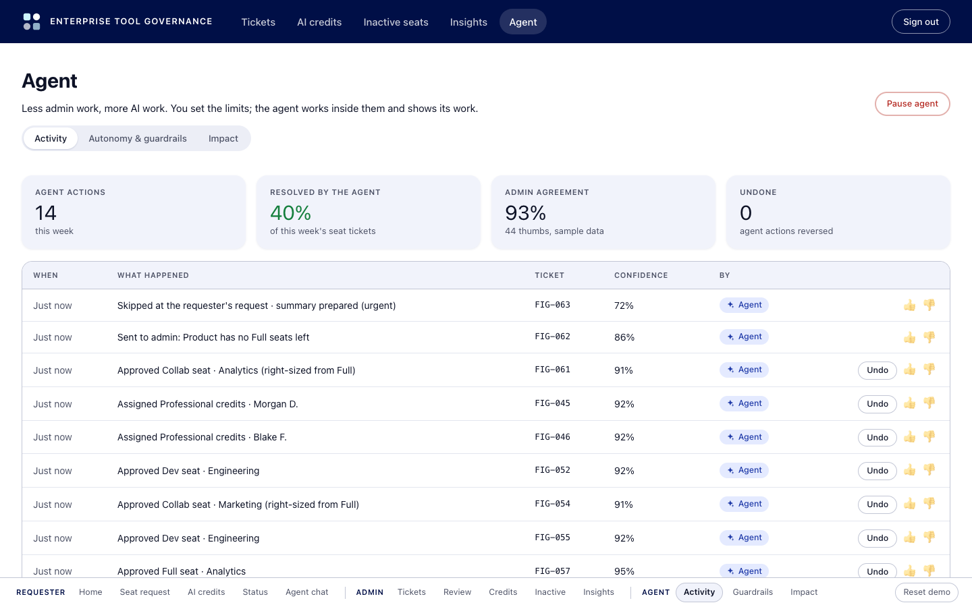Screen dimensions: 972x607
Task: Open Agent chat in the bottom bar
Action: point(307,592)
